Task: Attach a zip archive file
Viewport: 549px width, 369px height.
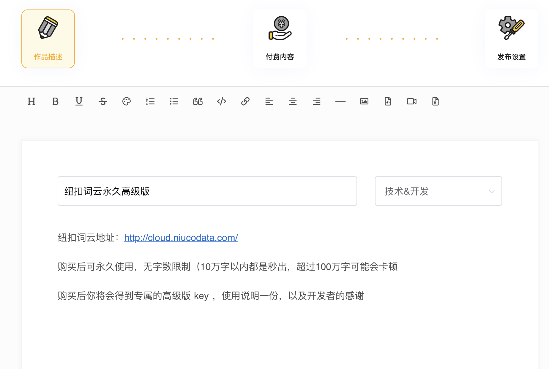Action: click(436, 101)
